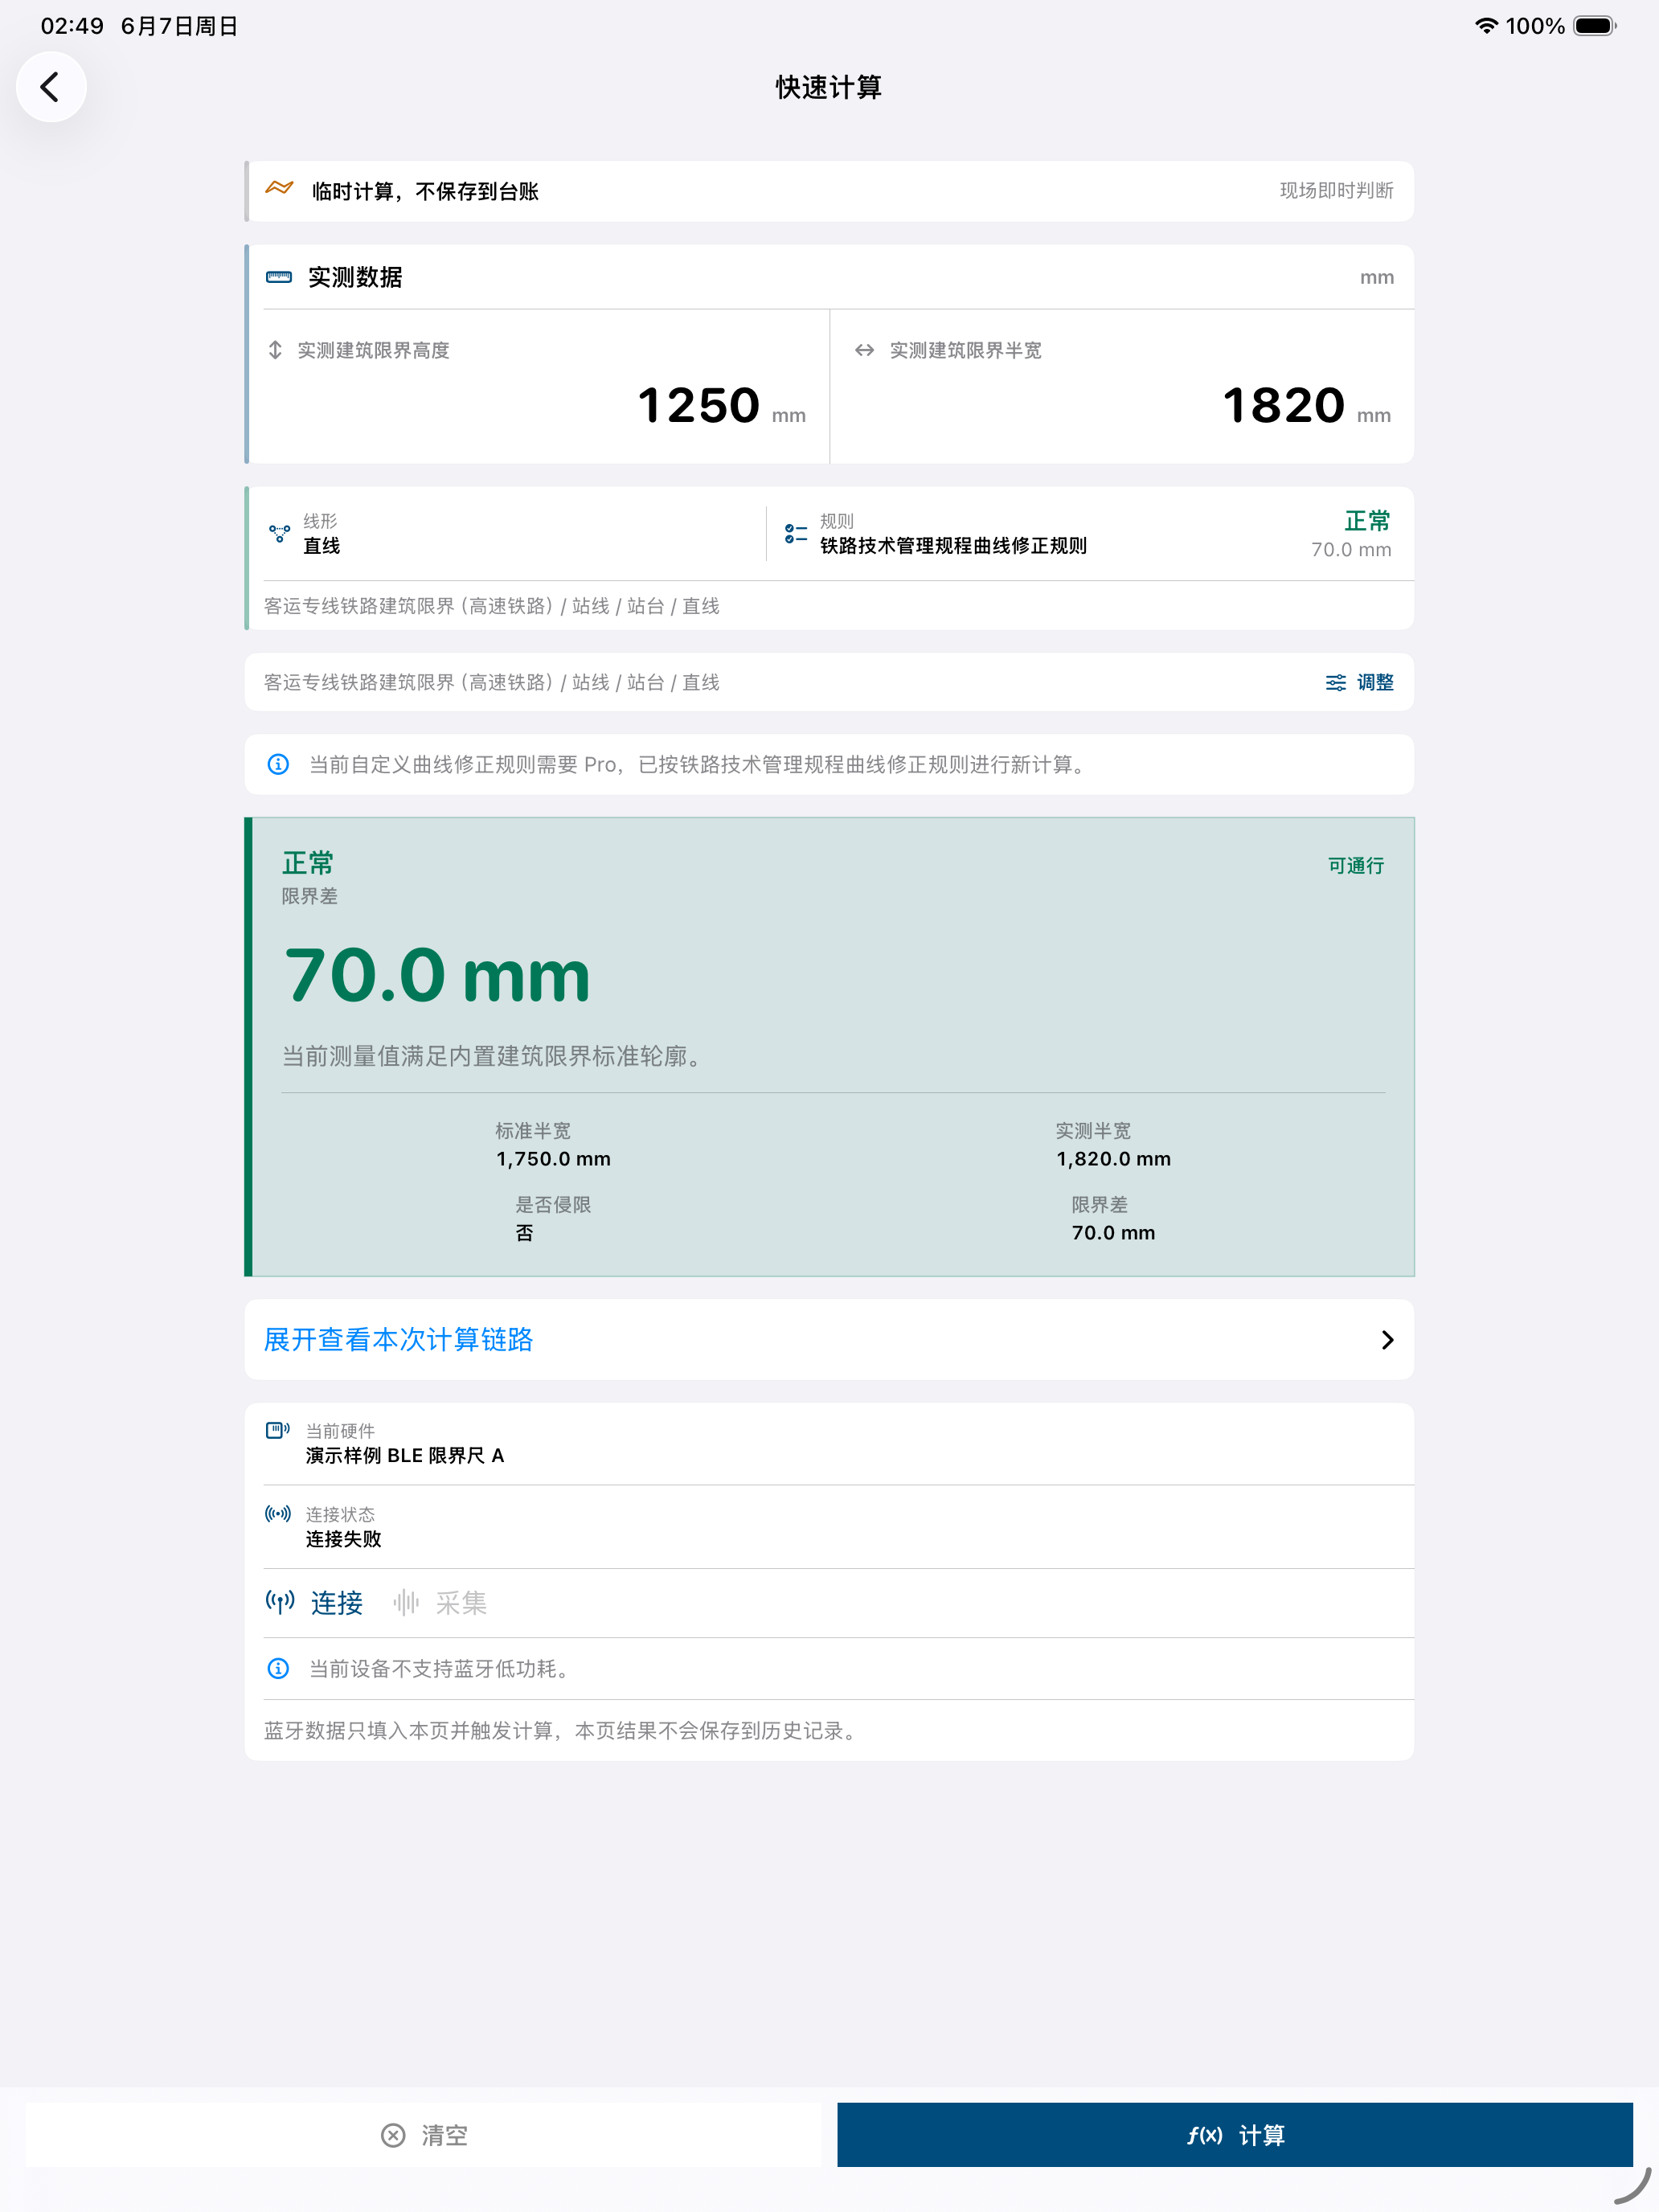Click the 线形 node icon
The height and width of the screenshot is (2212, 1659).
click(280, 534)
